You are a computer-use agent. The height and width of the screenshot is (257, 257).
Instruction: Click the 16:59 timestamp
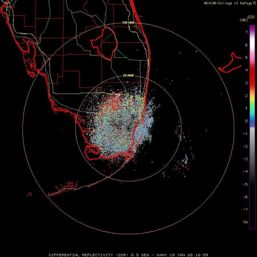tap(202, 255)
